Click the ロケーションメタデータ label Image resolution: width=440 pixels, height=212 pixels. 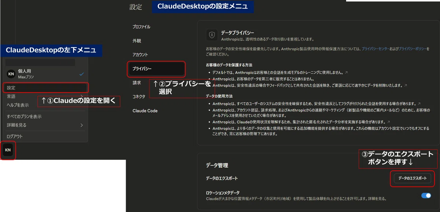223,193
